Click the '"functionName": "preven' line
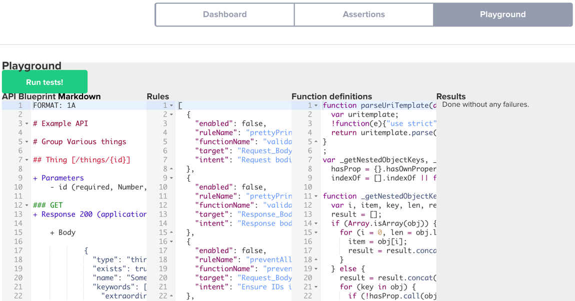This screenshot has height=301, width=575. [243, 269]
